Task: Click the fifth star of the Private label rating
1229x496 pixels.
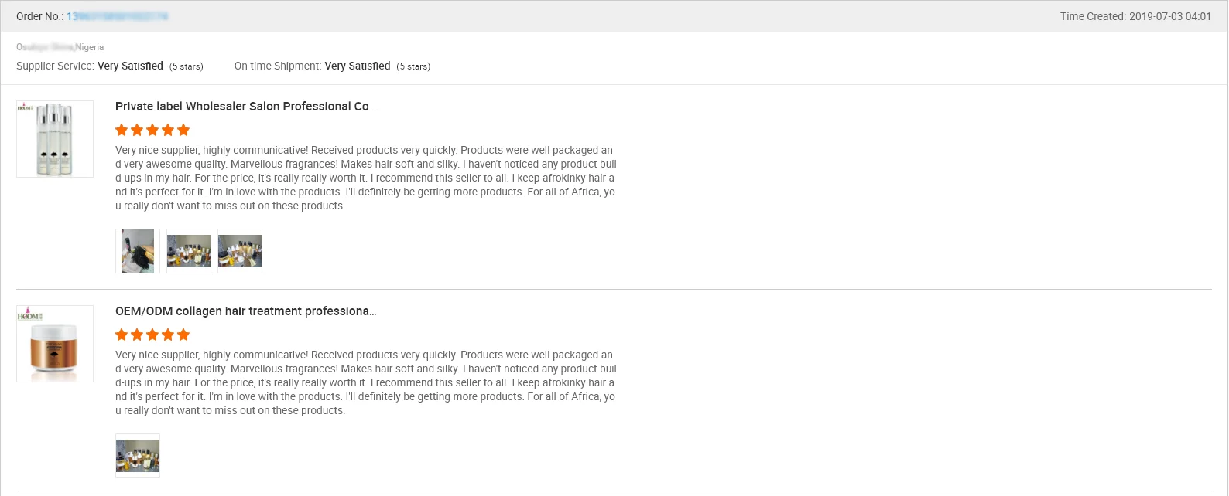Action: 183,131
